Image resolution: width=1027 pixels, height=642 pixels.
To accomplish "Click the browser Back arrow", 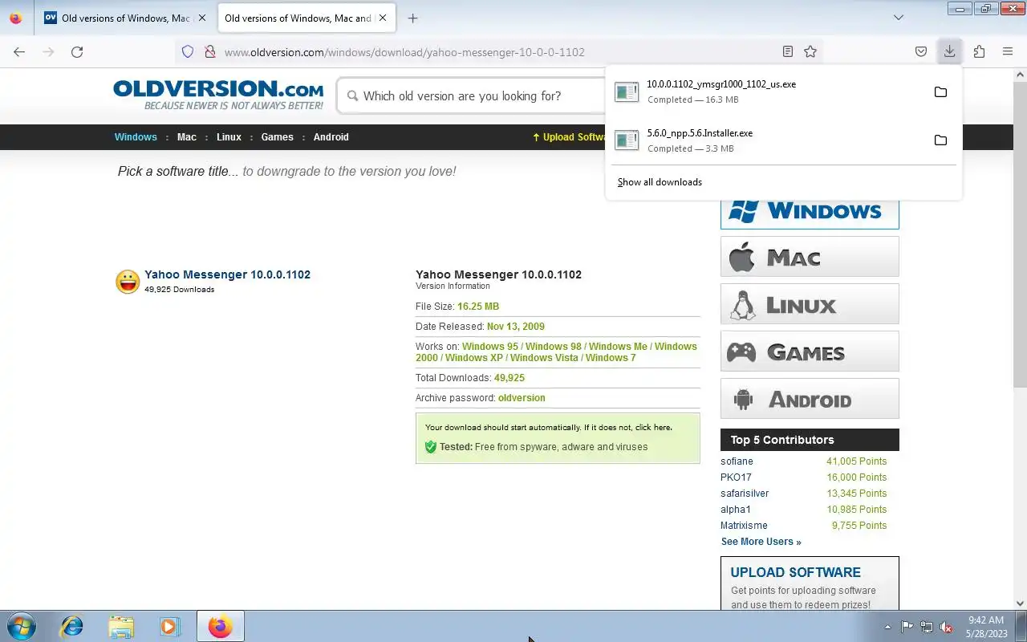I will click(x=19, y=51).
